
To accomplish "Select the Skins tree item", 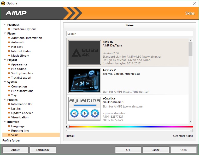I will click(x=31, y=135).
